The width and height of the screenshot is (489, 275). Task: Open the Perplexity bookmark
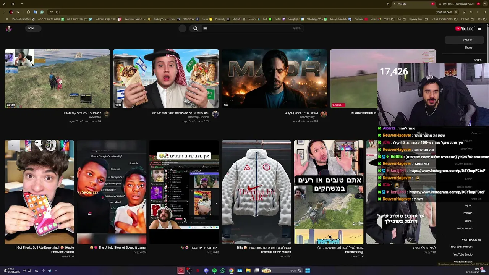[222, 19]
